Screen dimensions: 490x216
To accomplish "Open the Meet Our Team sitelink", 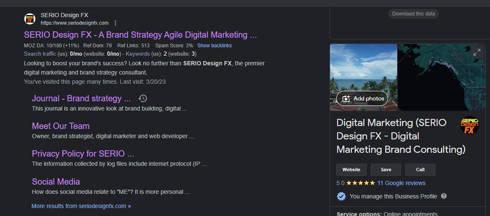I will coord(60,126).
